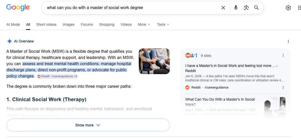Screen dimensions: 301x139
Task: Open Google apps grid icon
Action: pos(299,8)
